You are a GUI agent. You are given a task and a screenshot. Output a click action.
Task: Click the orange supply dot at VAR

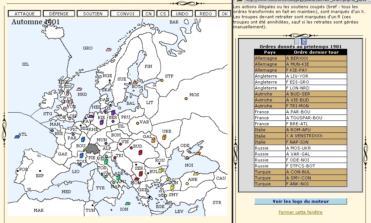pos(137,123)
